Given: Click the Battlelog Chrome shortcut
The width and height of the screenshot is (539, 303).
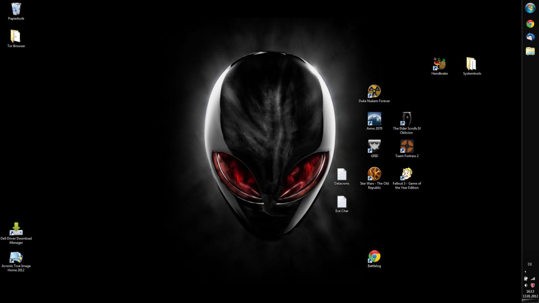Looking at the screenshot, I should coord(374,257).
